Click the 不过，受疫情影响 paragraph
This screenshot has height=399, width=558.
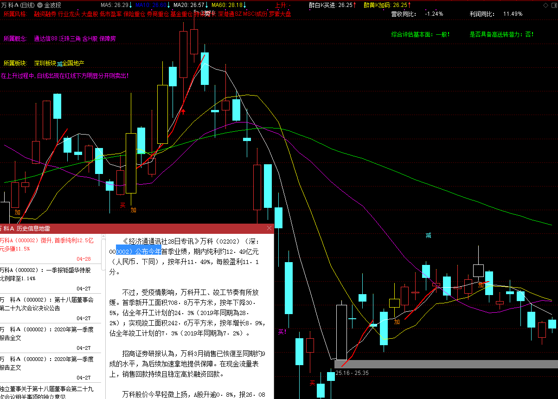[188, 312]
